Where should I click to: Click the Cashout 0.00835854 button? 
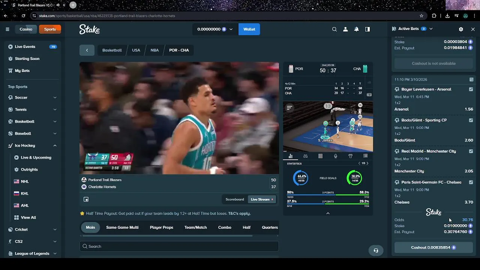pos(433,247)
